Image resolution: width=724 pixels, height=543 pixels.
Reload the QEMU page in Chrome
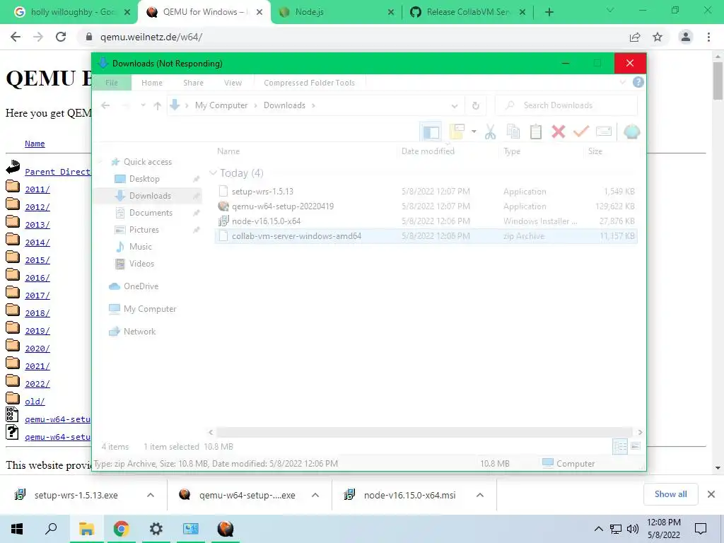(61, 37)
